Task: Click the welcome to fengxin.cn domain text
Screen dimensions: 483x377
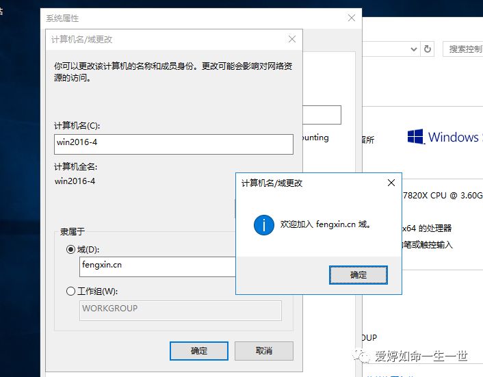Action: (x=325, y=224)
